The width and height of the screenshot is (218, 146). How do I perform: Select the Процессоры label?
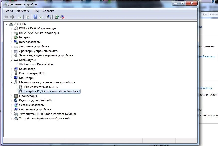pyautogui.click(x=28, y=96)
